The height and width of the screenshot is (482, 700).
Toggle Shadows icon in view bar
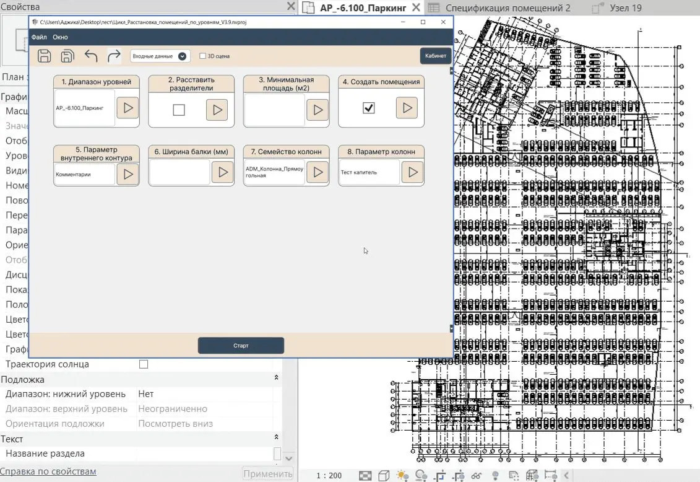tap(421, 476)
